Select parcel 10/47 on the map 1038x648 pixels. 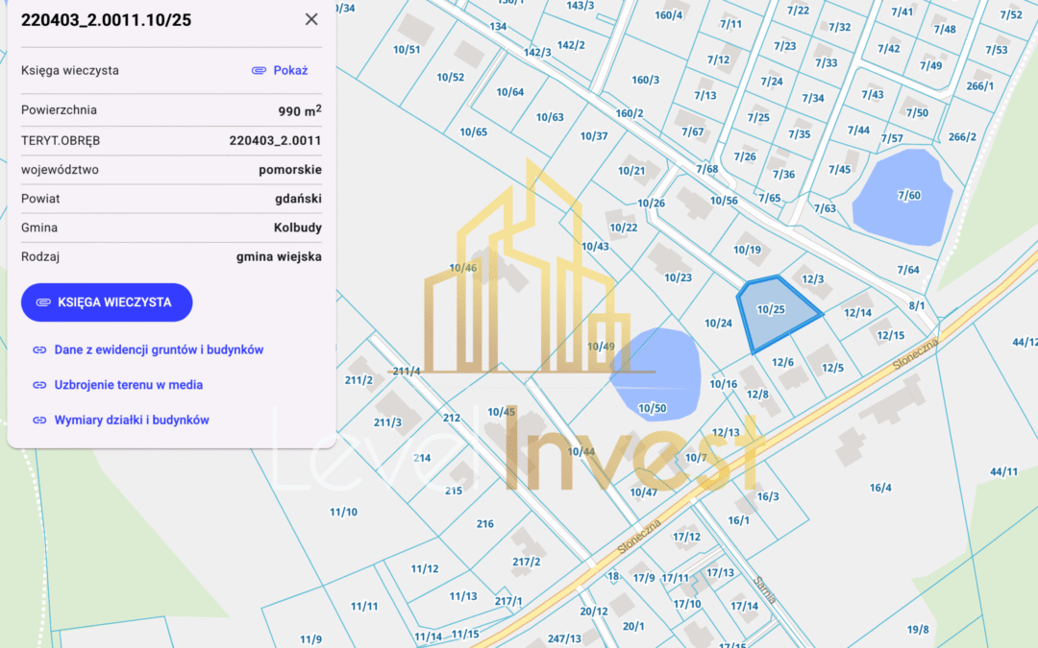(643, 492)
